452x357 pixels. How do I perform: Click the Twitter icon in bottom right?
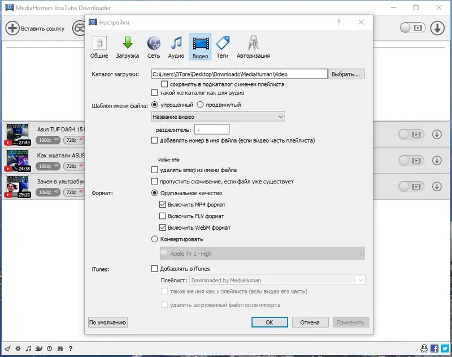click(x=445, y=349)
